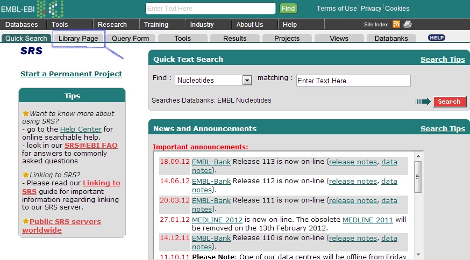The image size is (470, 260).
Task: Click 'Searches Databanks: EMBL Nucleotides' text
Action: (211, 100)
